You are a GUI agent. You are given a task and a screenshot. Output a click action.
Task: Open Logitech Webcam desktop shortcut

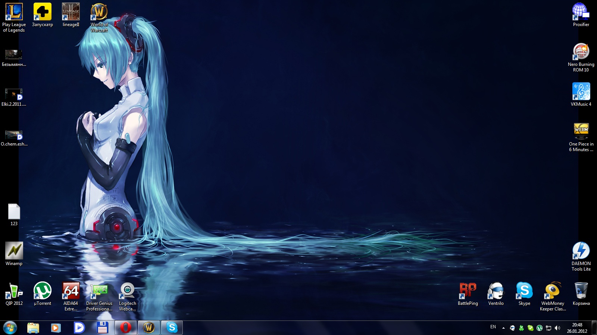[x=128, y=296]
